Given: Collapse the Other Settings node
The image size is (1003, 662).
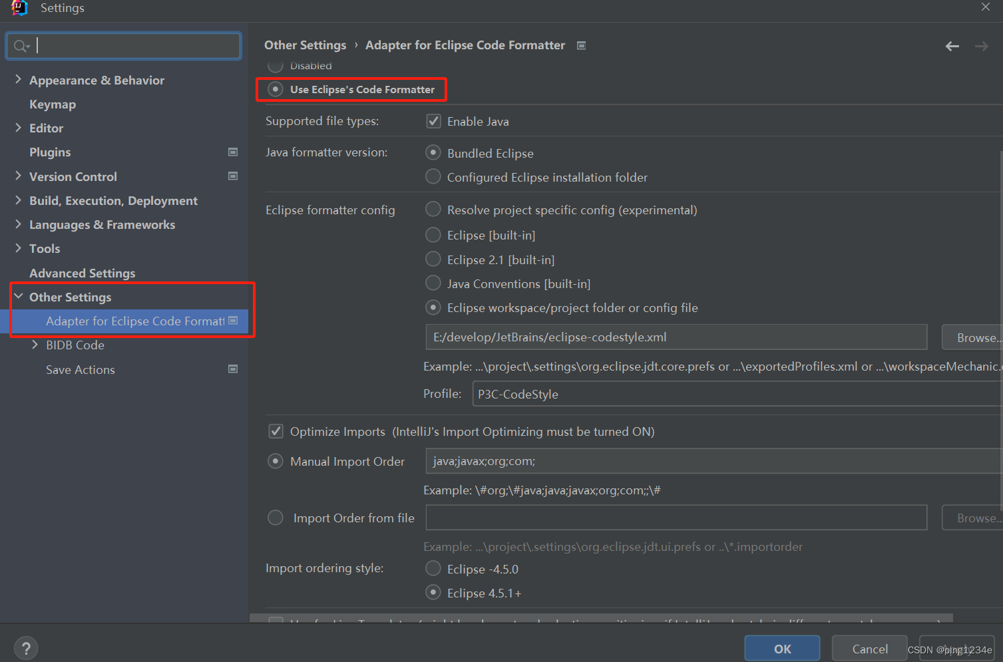Looking at the screenshot, I should 18,296.
